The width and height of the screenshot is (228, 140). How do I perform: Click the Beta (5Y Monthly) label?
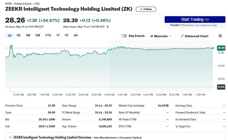pos(129,113)
